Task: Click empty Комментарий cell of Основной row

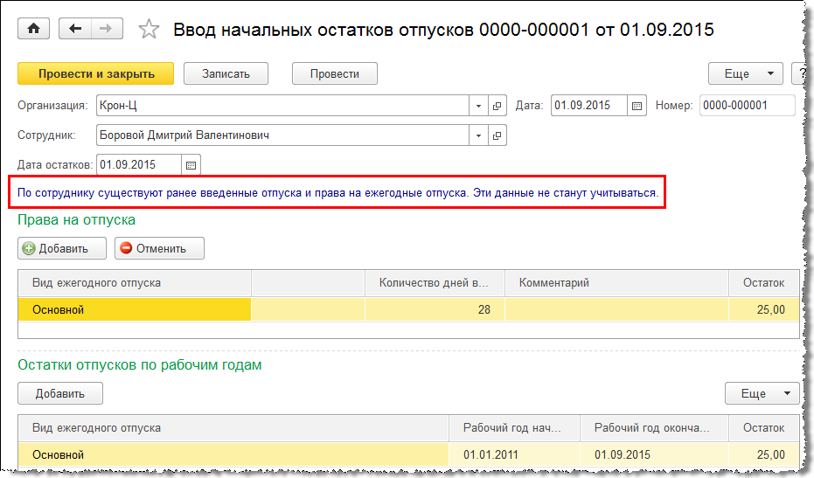Action: tap(616, 310)
